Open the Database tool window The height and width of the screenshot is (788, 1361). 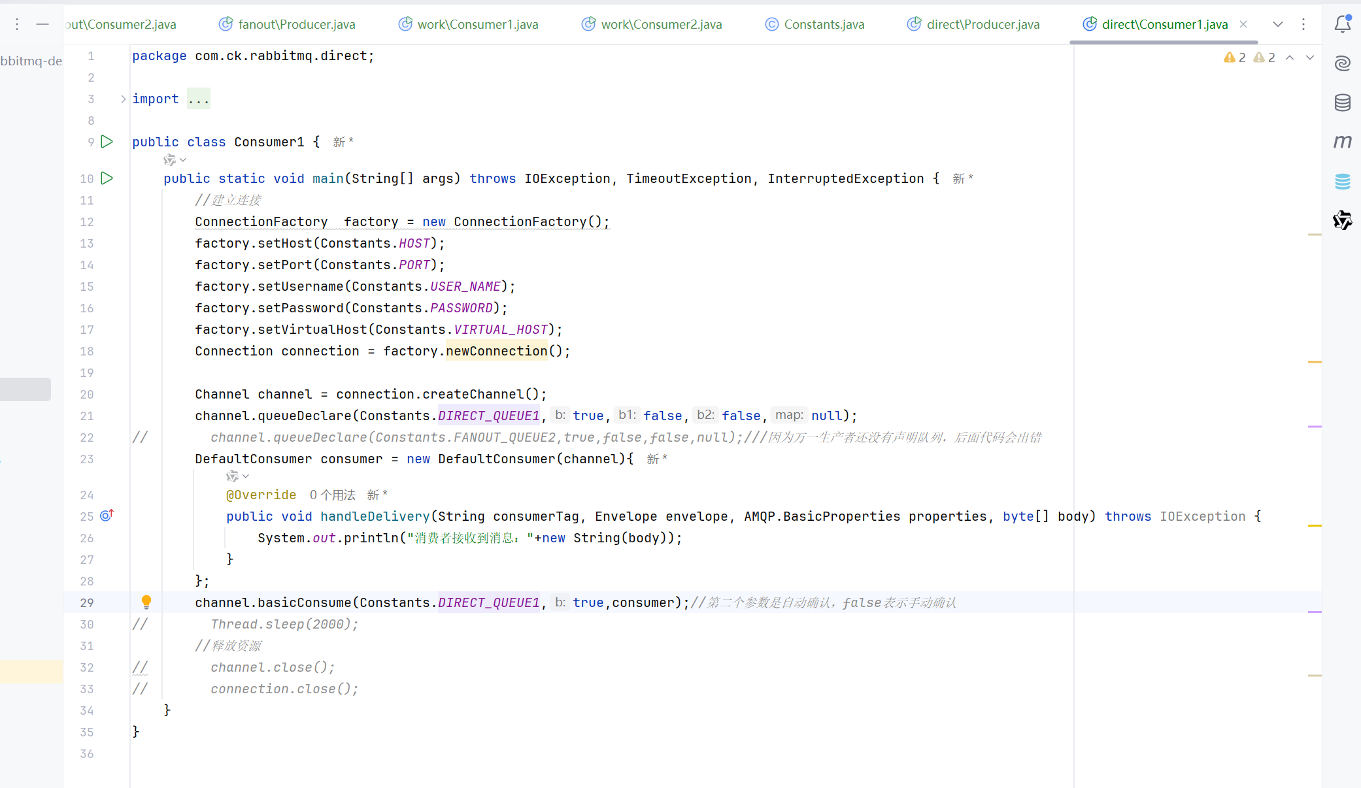tap(1342, 103)
